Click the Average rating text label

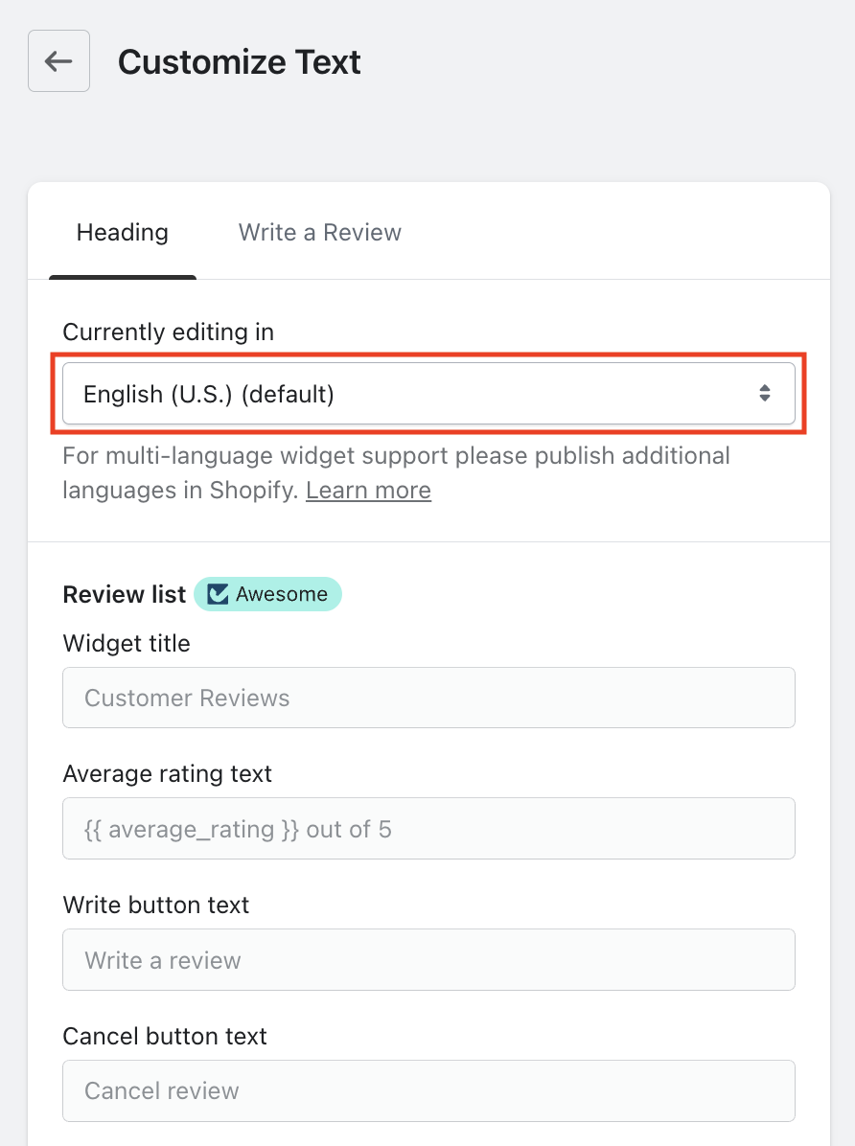coord(168,774)
